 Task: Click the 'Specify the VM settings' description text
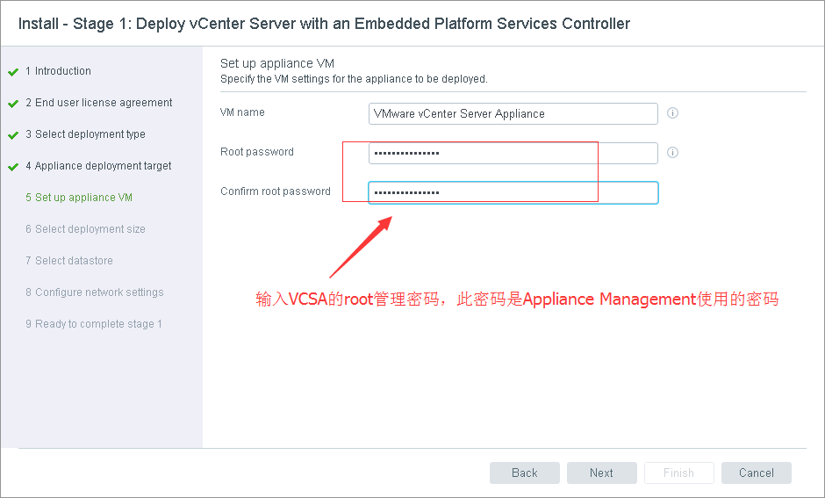[354, 79]
